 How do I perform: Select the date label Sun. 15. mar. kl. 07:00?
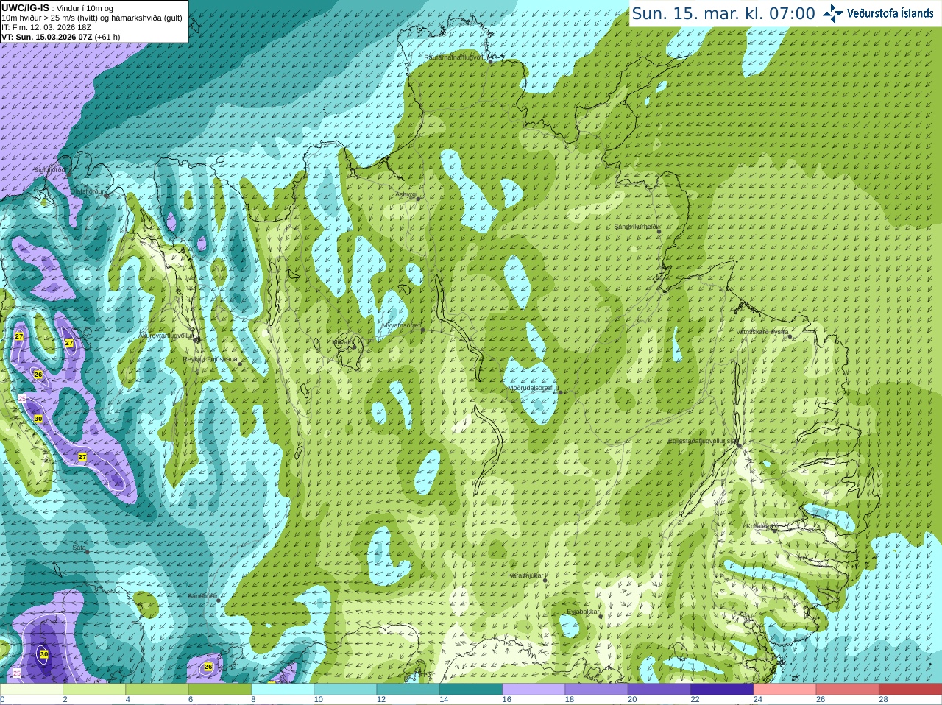point(723,13)
